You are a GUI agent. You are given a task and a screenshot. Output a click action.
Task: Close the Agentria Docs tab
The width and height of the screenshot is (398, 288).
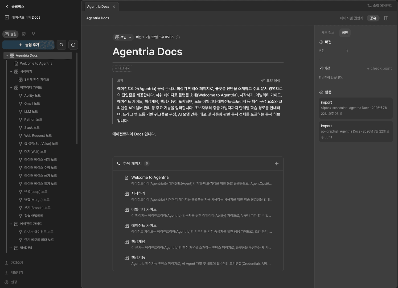click(x=114, y=7)
